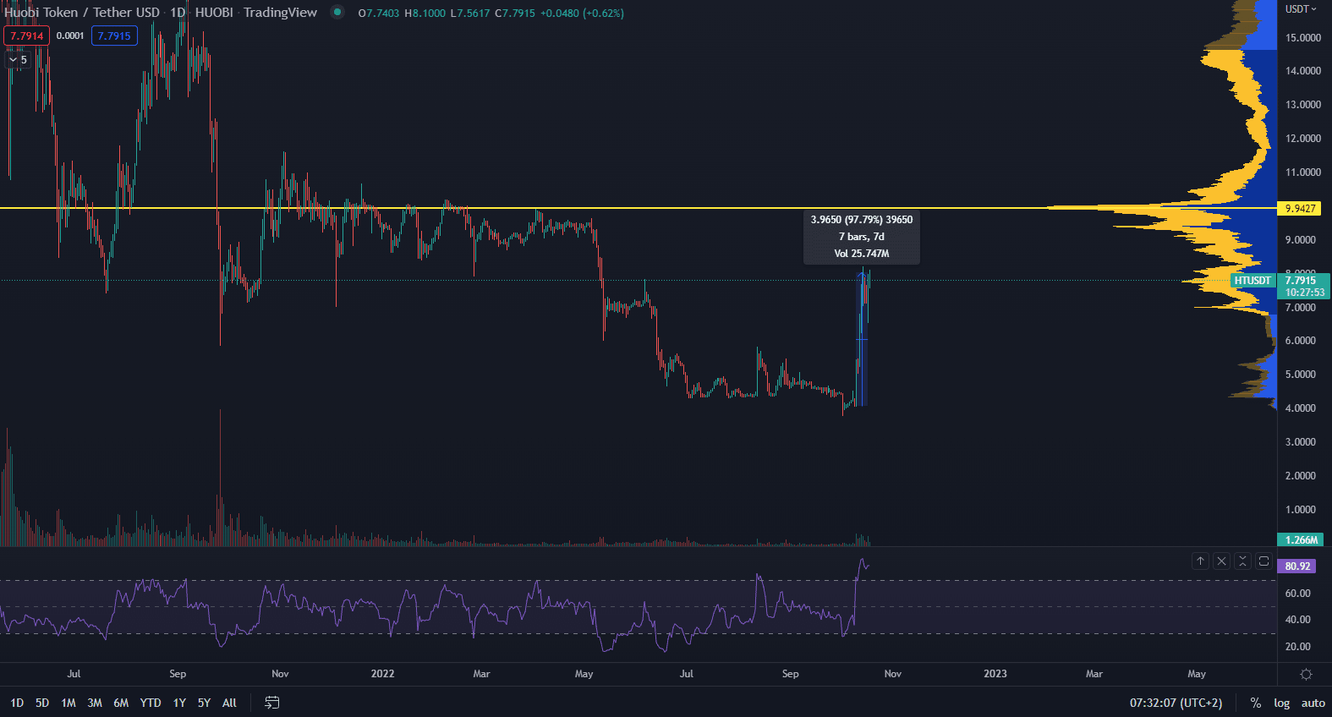Switch to YTD date range
The image size is (1332, 717).
[151, 703]
